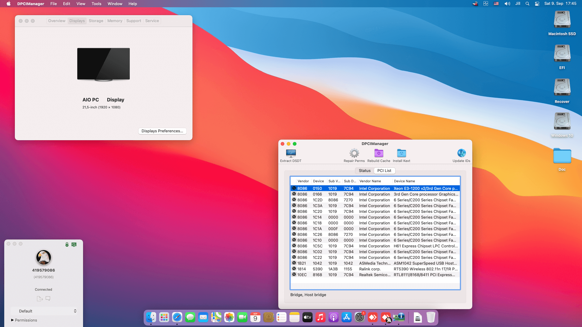Viewport: 582px width, 327px height.
Task: Click Repair Perms gear icon
Action: [x=354, y=153]
